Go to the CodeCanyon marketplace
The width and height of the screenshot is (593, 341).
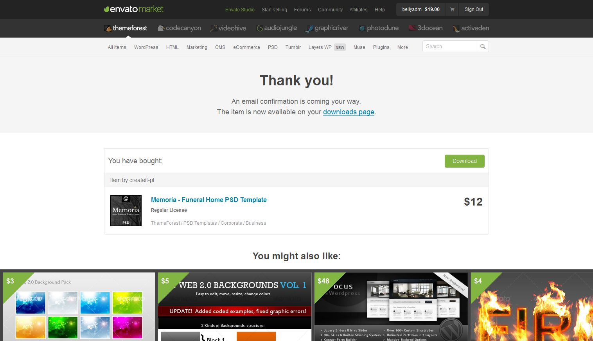(179, 28)
